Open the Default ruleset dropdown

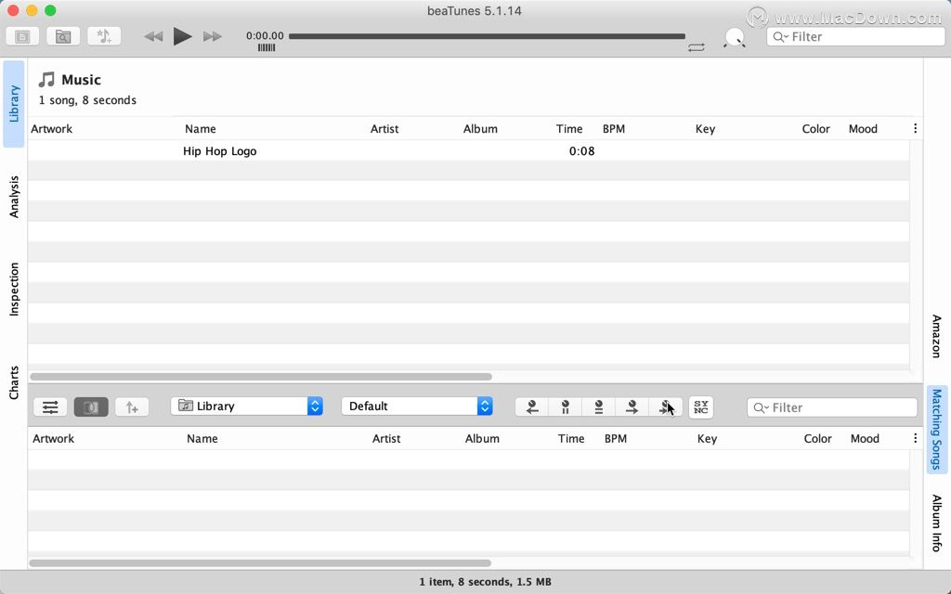tap(417, 407)
